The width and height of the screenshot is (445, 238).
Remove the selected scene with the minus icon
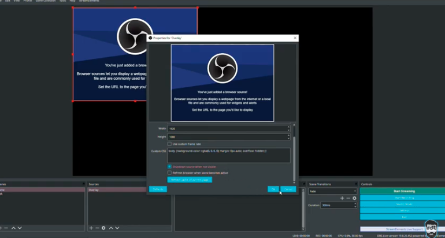(6, 228)
